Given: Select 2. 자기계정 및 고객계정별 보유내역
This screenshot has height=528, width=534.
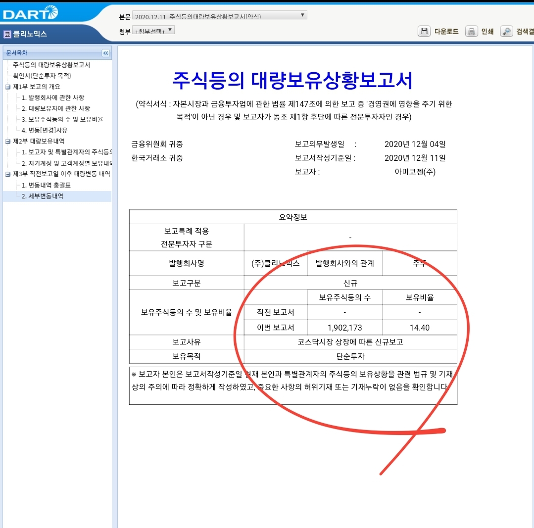Looking at the screenshot, I should (67, 163).
